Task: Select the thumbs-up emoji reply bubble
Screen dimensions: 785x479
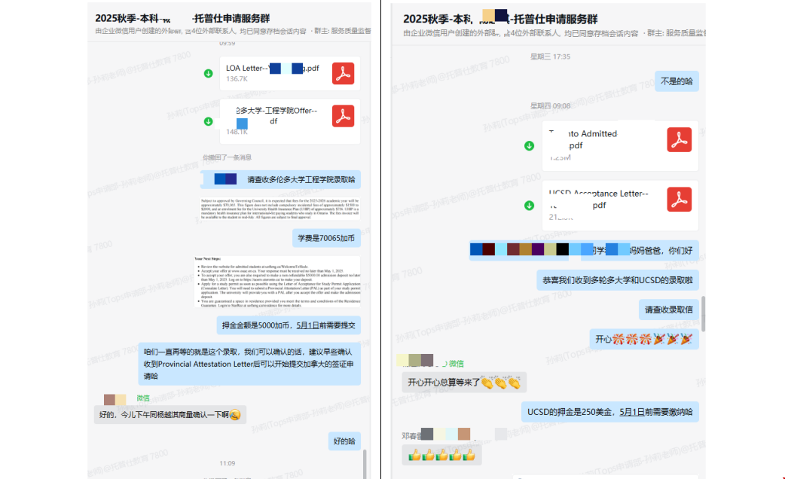Action: (x=441, y=455)
